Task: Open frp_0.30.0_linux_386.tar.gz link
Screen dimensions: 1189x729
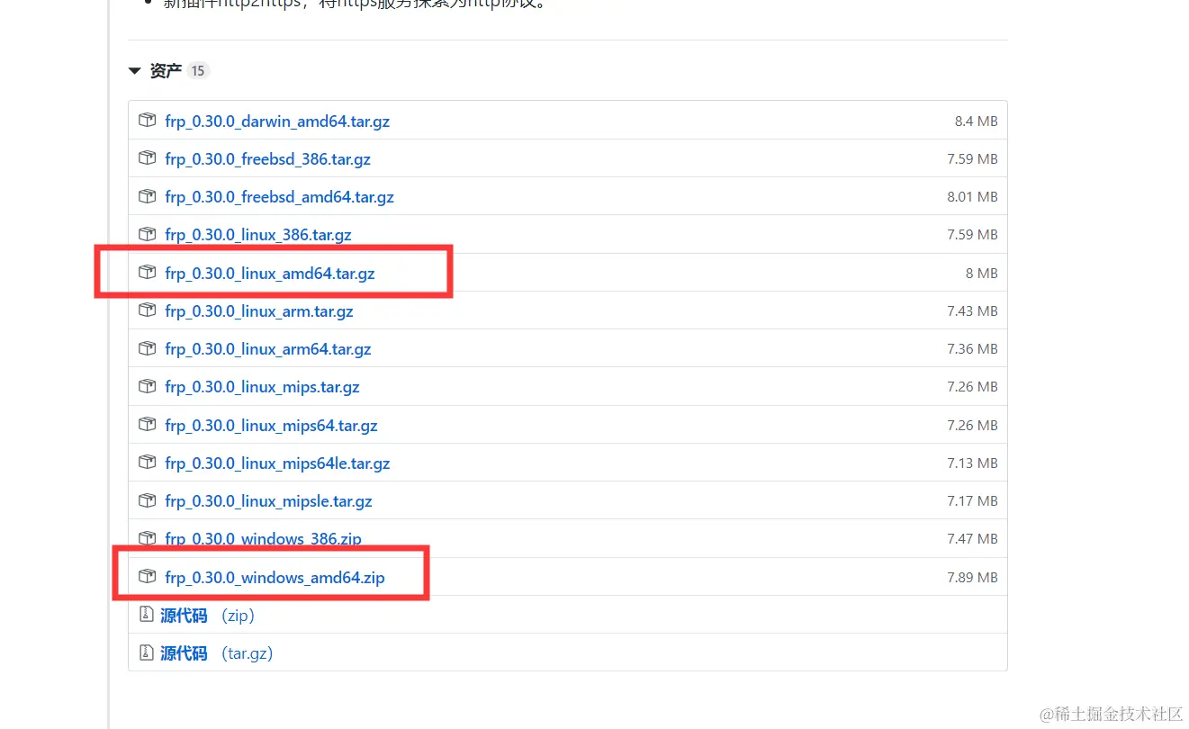Action: (258, 235)
